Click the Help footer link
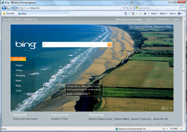 coord(157,124)
